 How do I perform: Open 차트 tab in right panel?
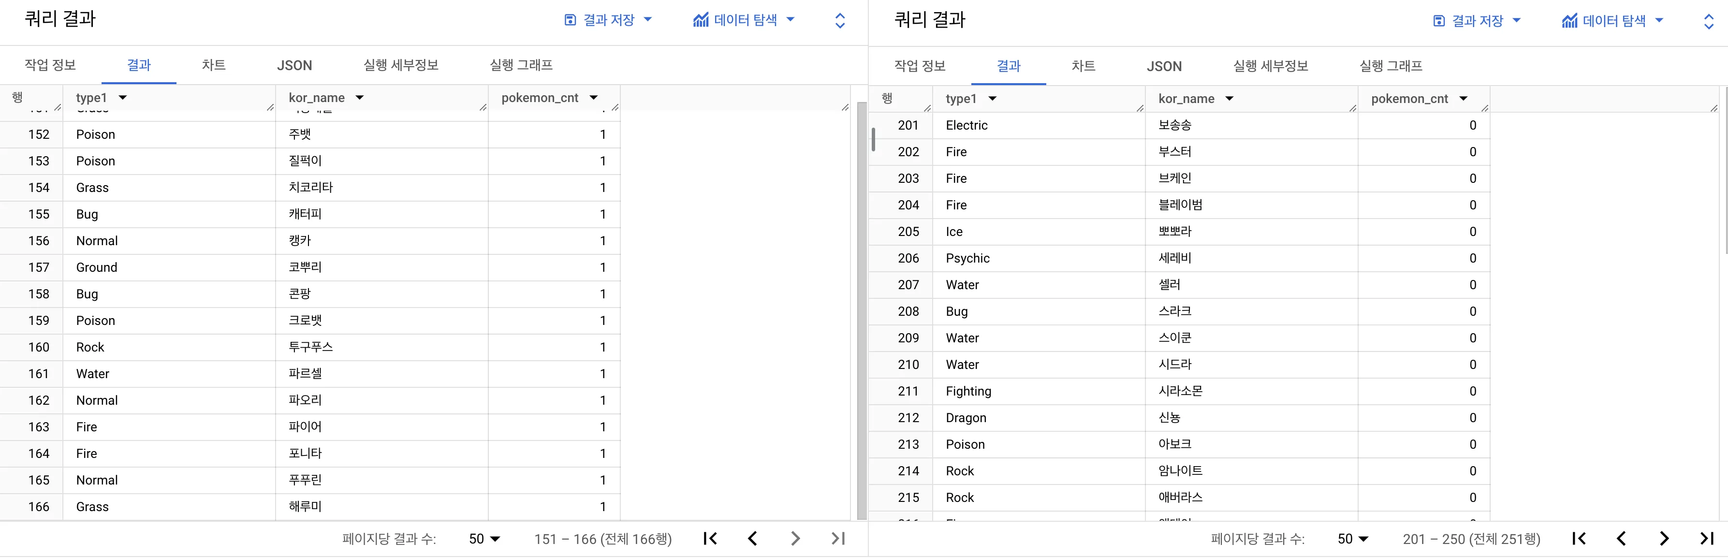tap(1083, 66)
